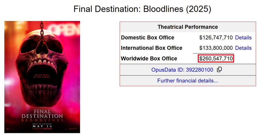Viewport: 259px width, 137px height.
Task: Select the Domestic Box Office row label
Action: pos(148,37)
